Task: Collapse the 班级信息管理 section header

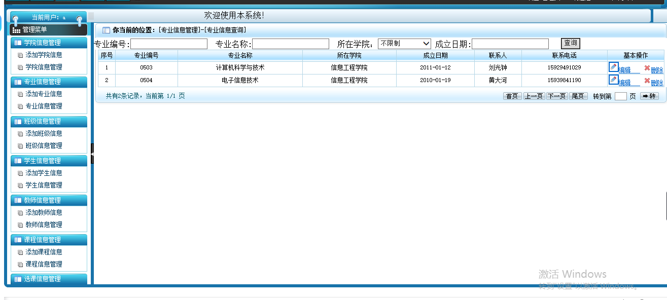Action: [x=49, y=122]
